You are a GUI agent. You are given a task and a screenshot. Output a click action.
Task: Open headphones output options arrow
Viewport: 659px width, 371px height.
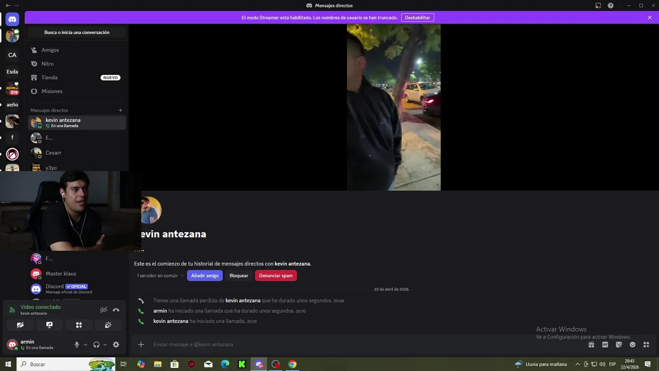click(105, 345)
